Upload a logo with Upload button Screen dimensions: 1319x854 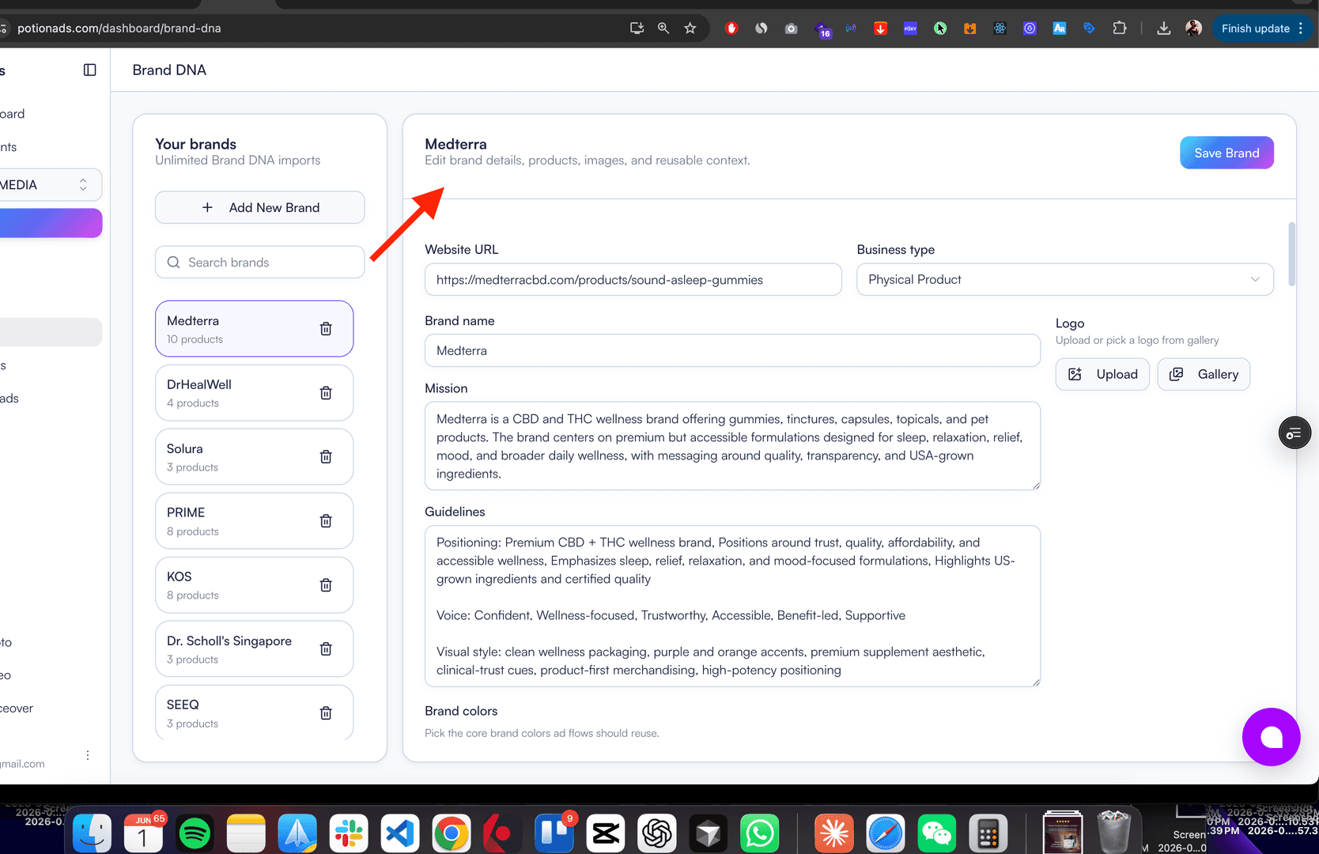[1102, 374]
